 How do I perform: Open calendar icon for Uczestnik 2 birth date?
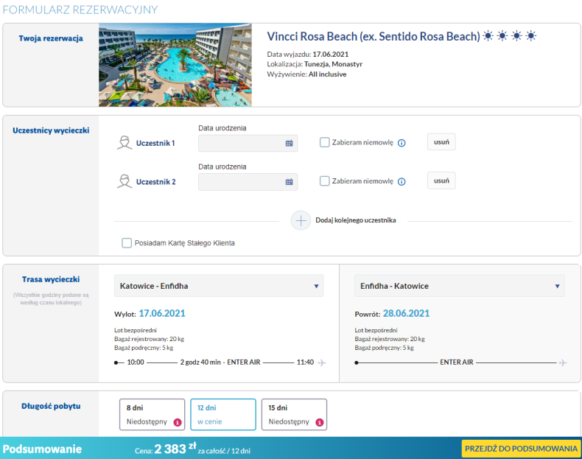(289, 182)
